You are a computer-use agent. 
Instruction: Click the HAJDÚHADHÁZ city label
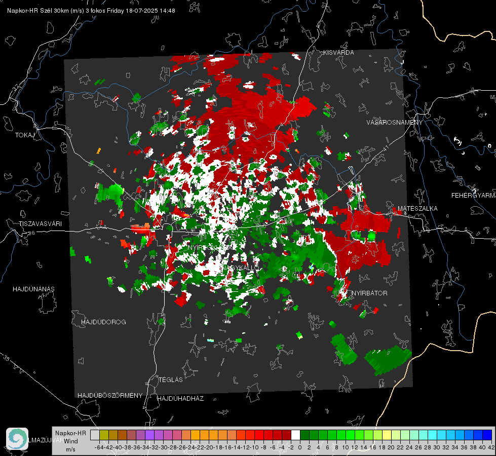pos(181,399)
